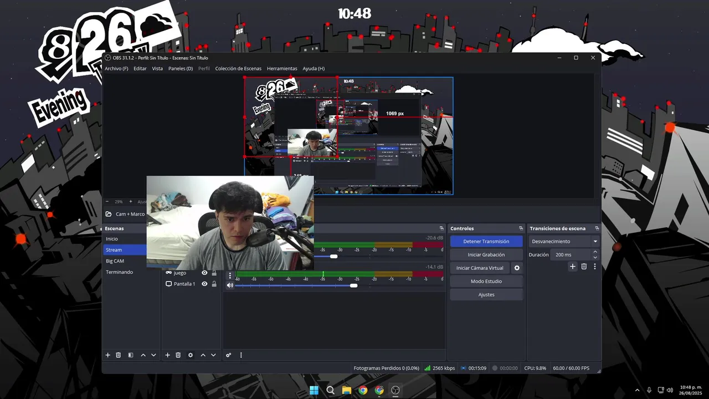
Task: Delete the selected scene with trash icon
Action: pyautogui.click(x=119, y=355)
